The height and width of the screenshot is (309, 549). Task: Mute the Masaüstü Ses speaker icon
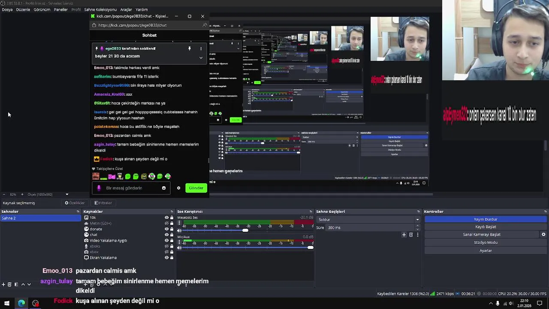click(179, 230)
